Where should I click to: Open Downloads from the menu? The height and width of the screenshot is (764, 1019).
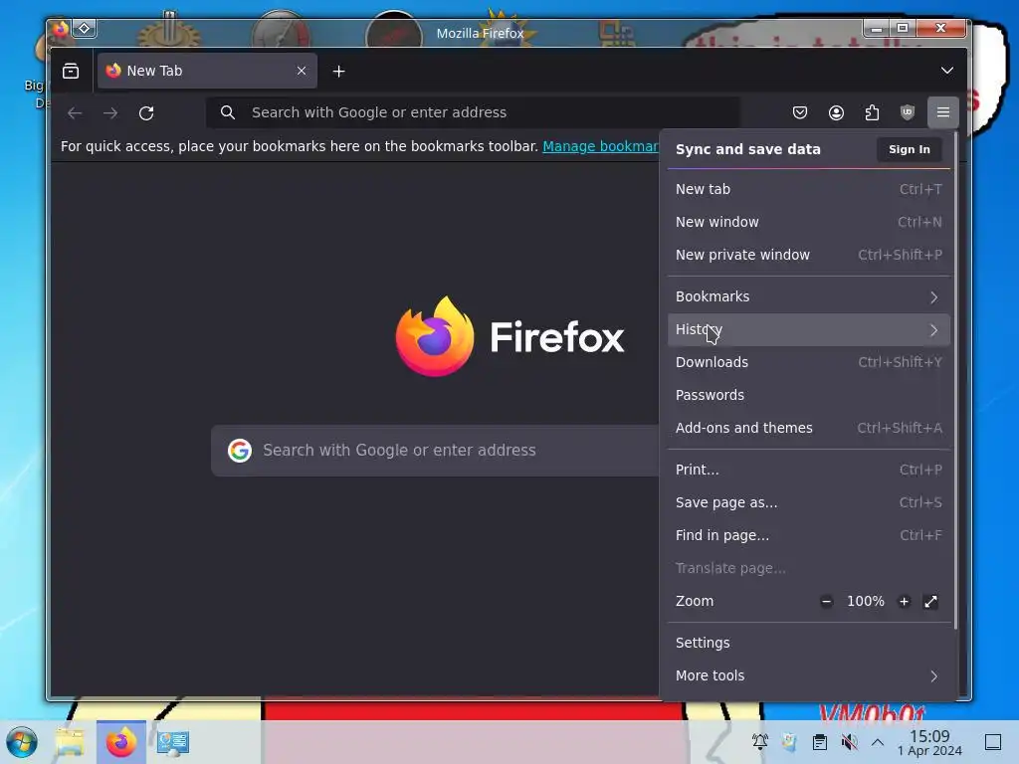808,362
